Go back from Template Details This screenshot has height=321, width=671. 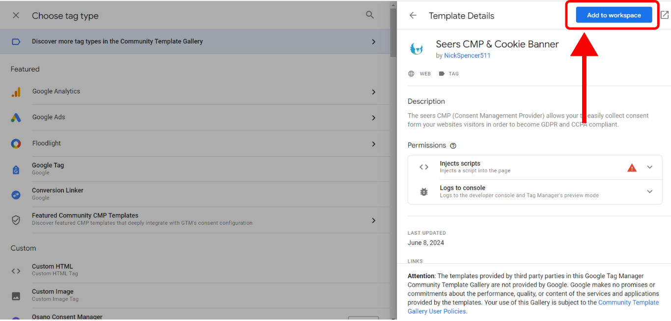413,15
